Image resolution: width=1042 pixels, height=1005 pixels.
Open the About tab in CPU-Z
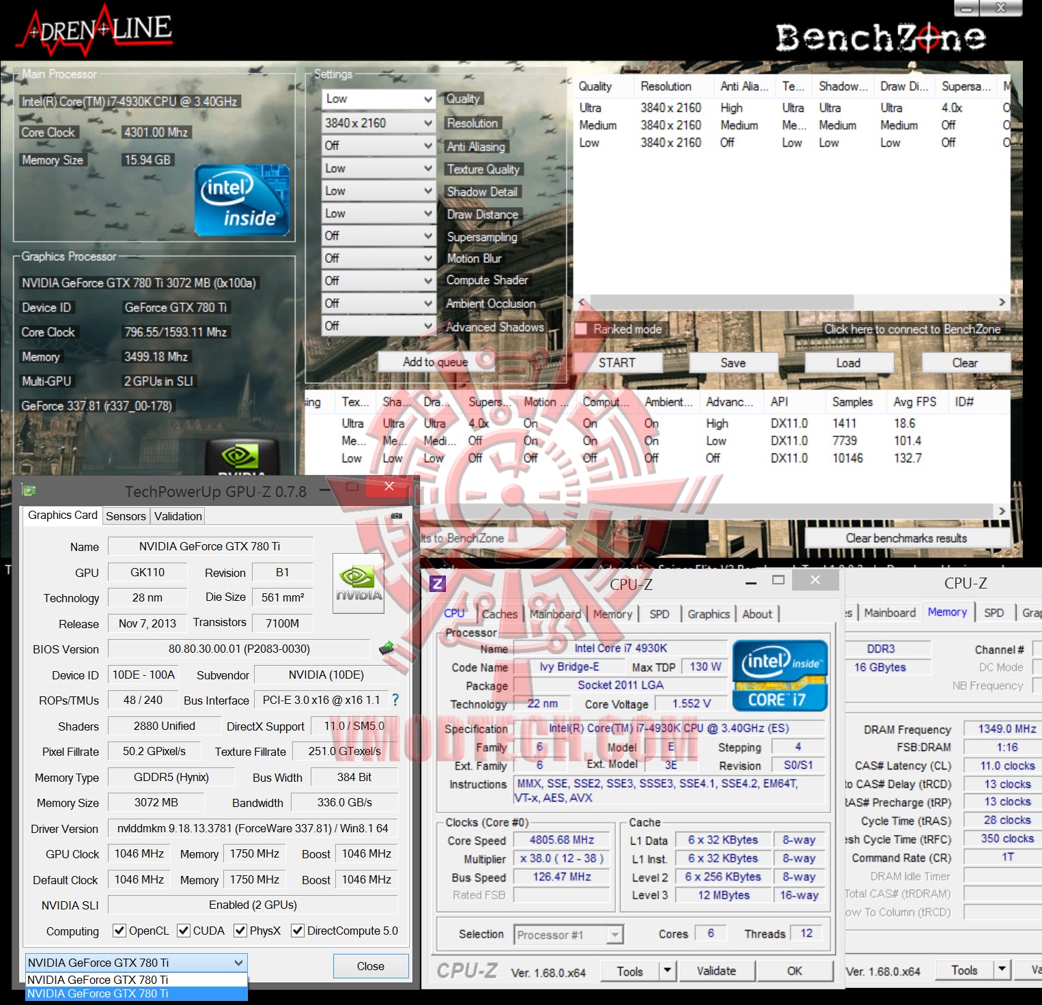(757, 614)
